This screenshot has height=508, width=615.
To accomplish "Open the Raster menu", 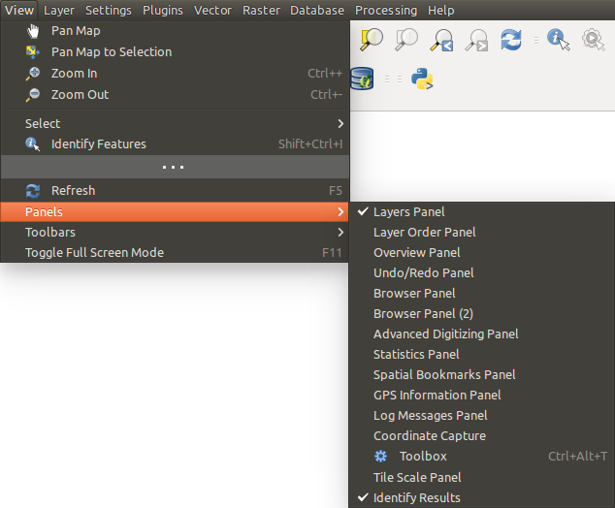I will point(261,10).
